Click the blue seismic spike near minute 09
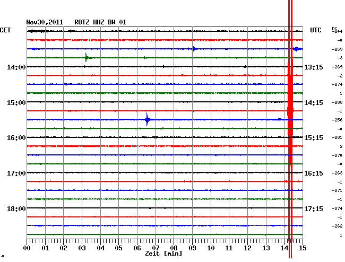Viewport: 345px width, 262px height. (194, 49)
